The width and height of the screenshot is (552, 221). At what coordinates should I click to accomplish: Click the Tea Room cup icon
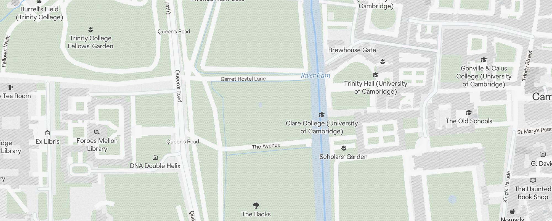click(10, 88)
